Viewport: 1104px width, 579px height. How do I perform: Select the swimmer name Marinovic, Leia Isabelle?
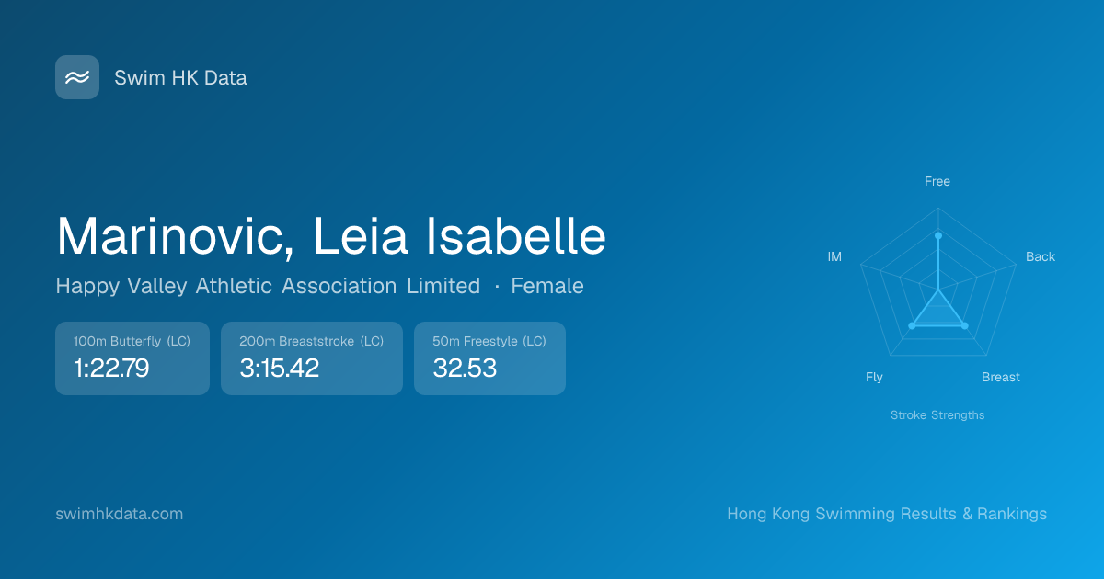[331, 236]
